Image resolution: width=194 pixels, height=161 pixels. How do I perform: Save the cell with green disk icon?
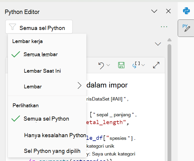coord(121,65)
